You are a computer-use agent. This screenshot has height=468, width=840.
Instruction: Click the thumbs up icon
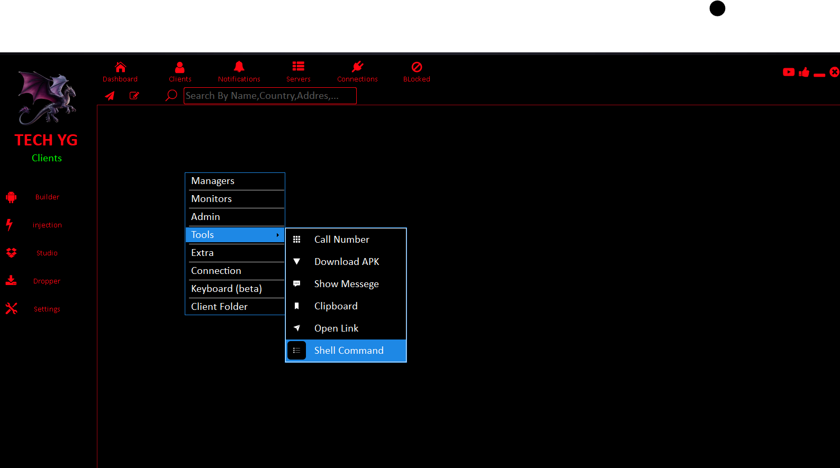click(x=804, y=72)
